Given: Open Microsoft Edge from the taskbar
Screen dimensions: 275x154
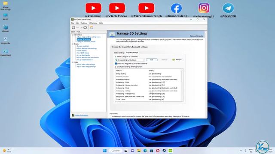Looking at the screenshot, I should [x=145, y=151].
